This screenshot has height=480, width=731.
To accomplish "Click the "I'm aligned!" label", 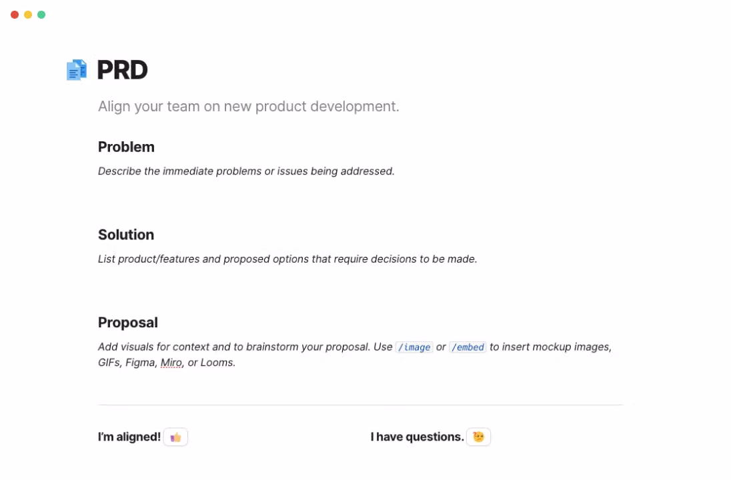I will coord(129,437).
